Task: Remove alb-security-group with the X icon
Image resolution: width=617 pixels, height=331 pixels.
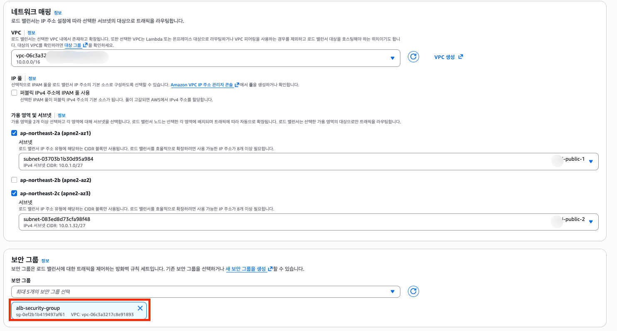Action: tap(140, 308)
